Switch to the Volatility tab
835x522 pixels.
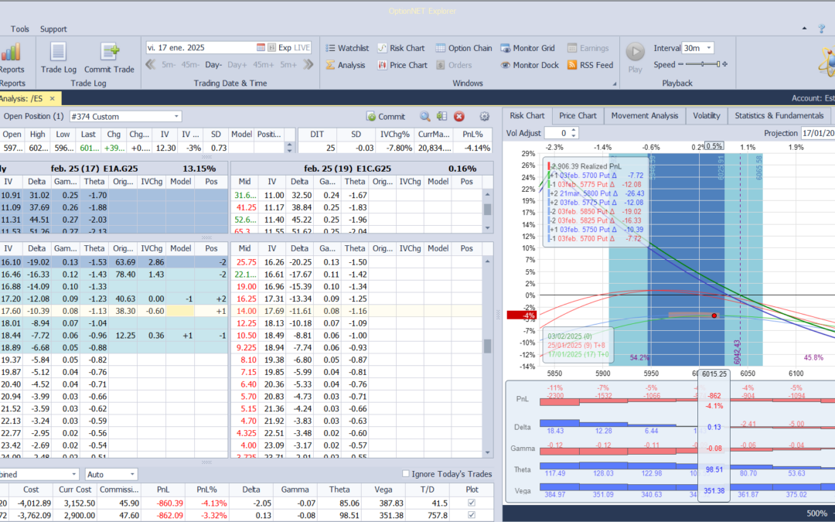[x=706, y=115]
